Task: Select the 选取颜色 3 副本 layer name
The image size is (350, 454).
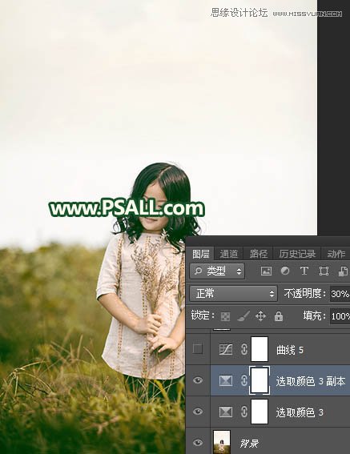Action: pos(311,381)
